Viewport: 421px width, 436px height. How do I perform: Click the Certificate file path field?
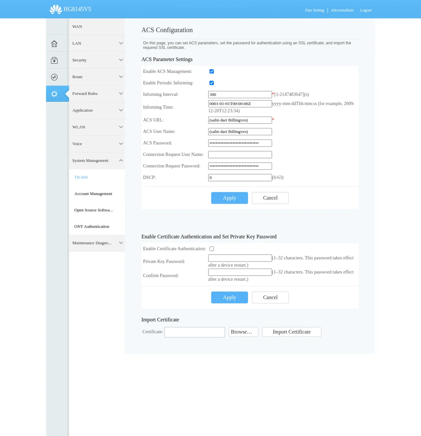pos(195,332)
